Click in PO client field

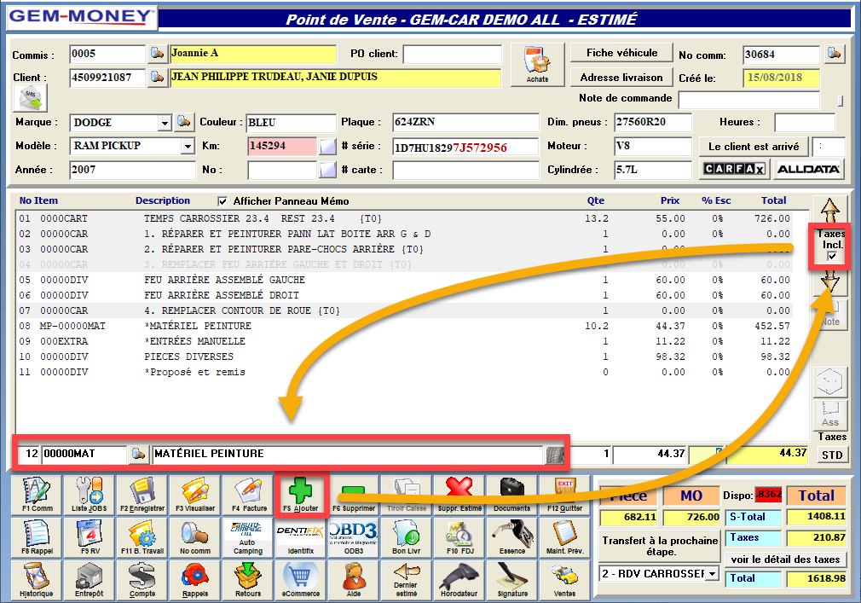452,54
